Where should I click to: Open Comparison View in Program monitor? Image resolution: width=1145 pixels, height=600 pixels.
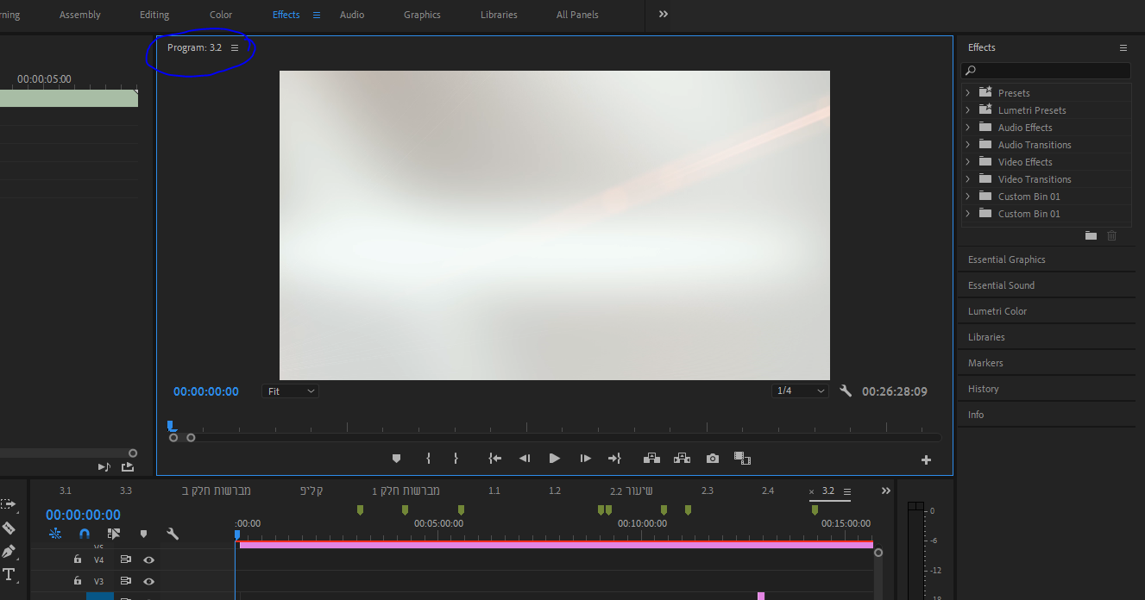click(x=742, y=459)
